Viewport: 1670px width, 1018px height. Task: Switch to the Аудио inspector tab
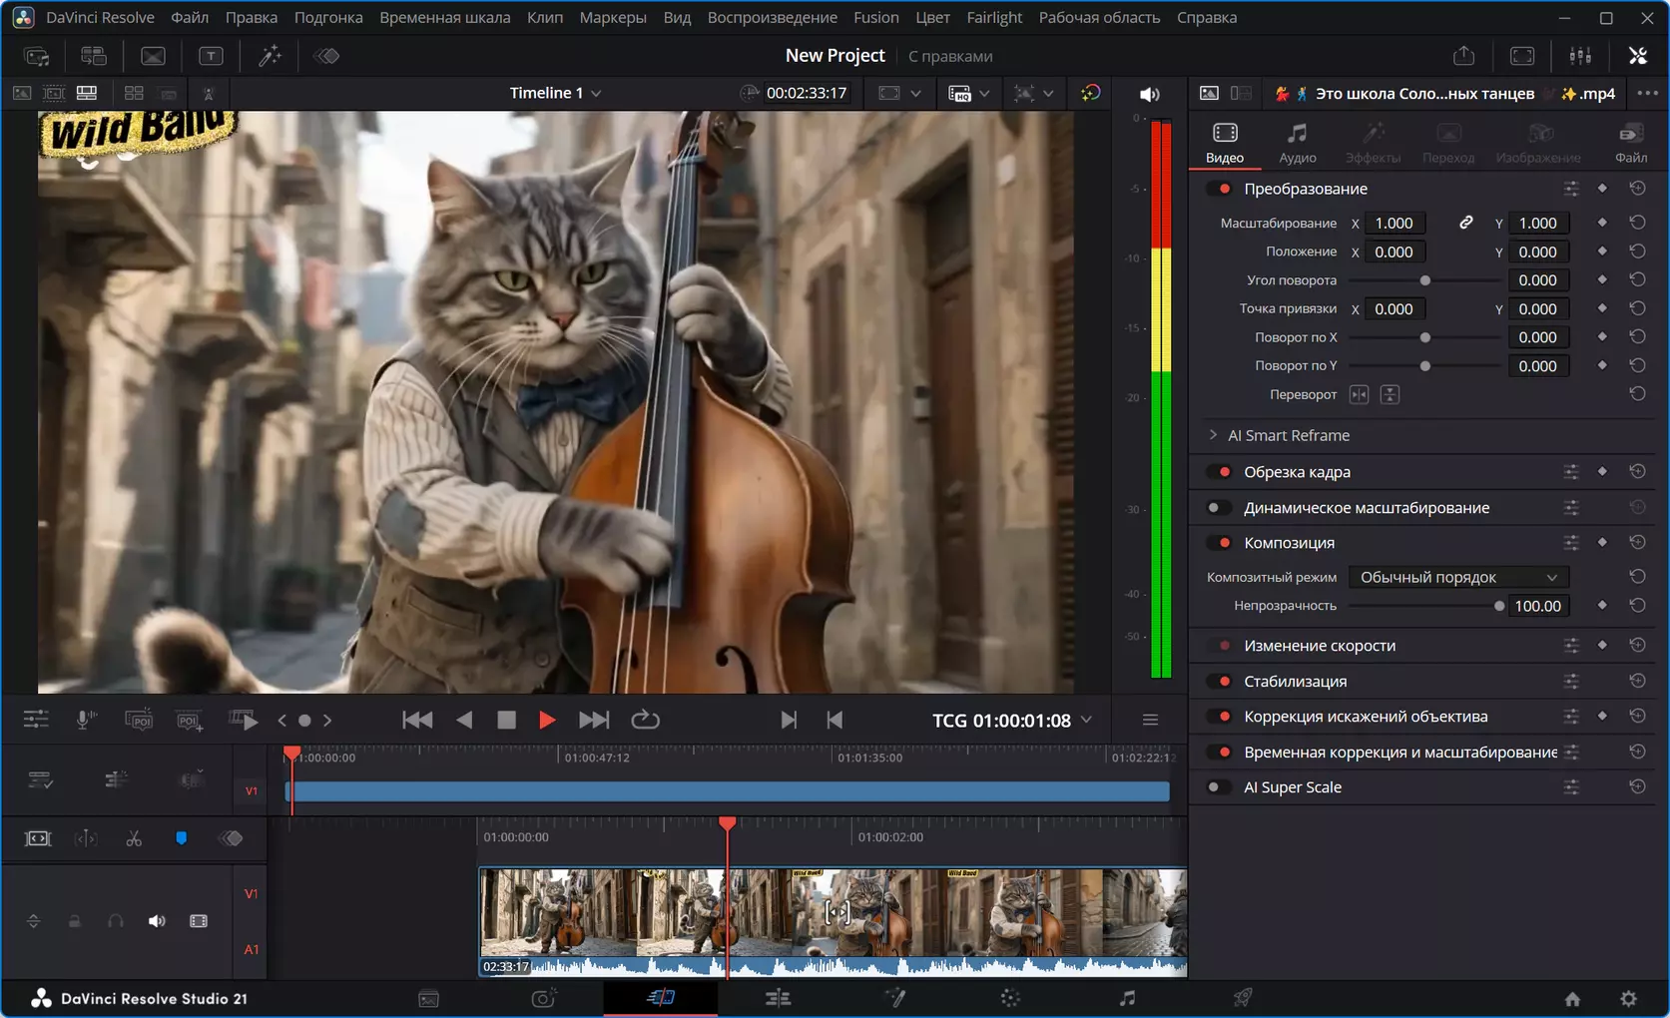1297,142
